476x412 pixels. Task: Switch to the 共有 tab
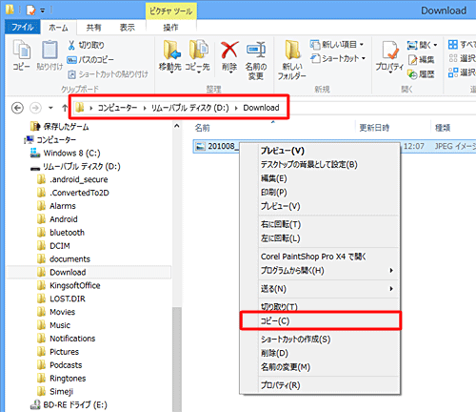coord(93,28)
